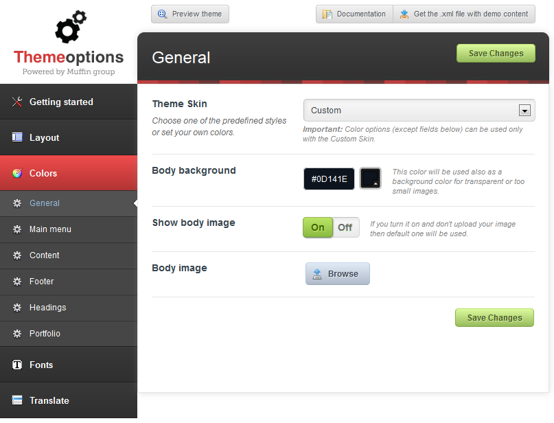
Task: Click Save Changes in the header
Action: (x=496, y=54)
